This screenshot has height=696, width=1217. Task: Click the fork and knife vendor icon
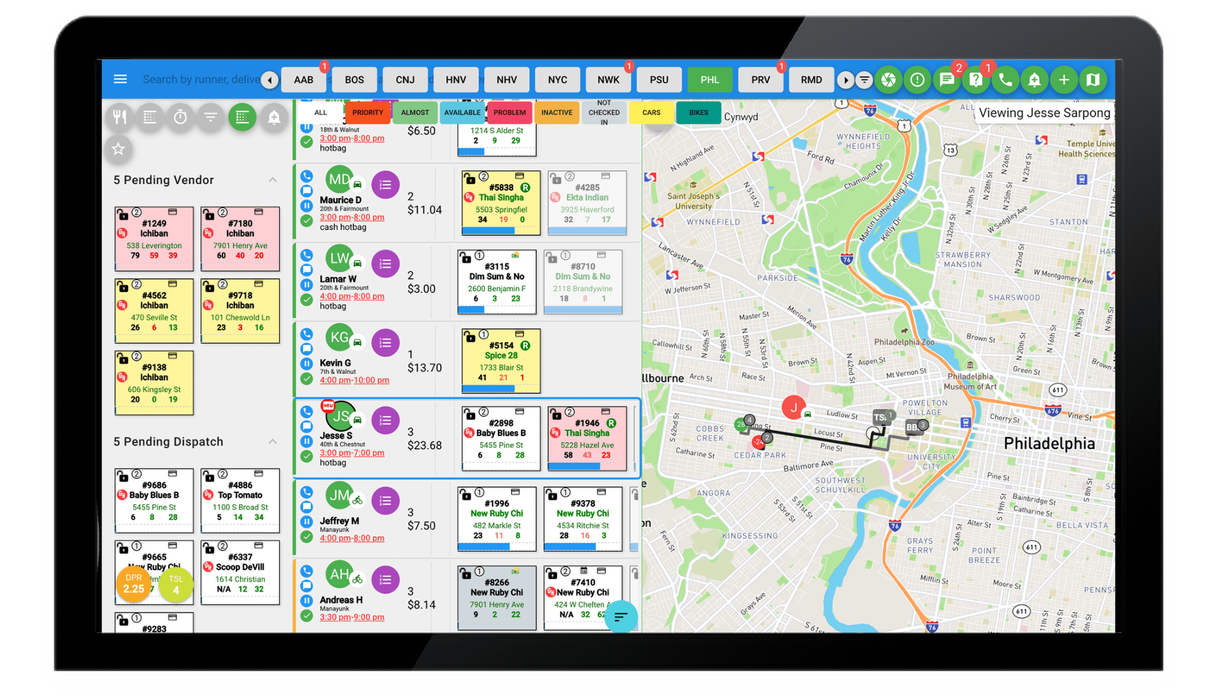[x=120, y=117]
